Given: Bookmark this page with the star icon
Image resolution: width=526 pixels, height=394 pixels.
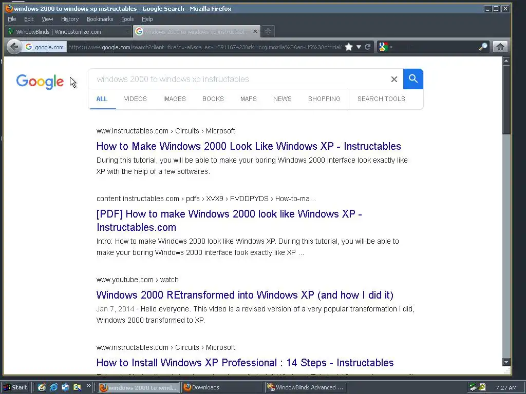Looking at the screenshot, I should [x=349, y=47].
